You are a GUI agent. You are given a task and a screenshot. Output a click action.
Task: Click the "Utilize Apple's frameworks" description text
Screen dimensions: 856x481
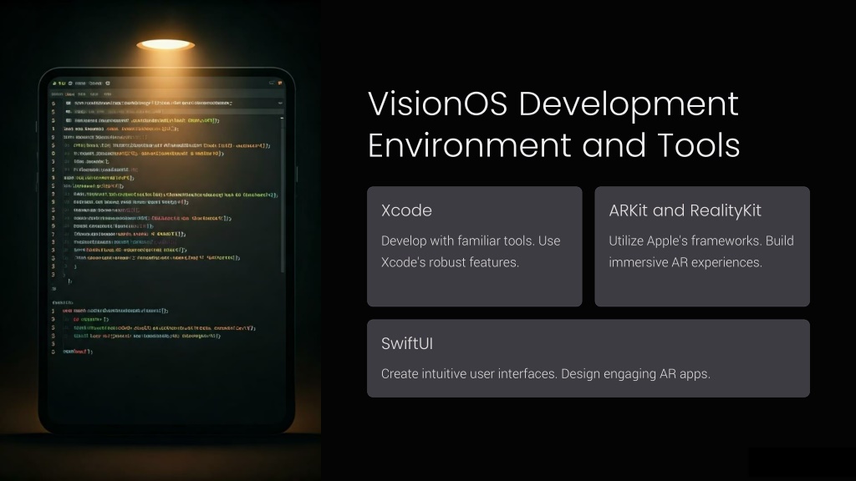click(x=701, y=251)
